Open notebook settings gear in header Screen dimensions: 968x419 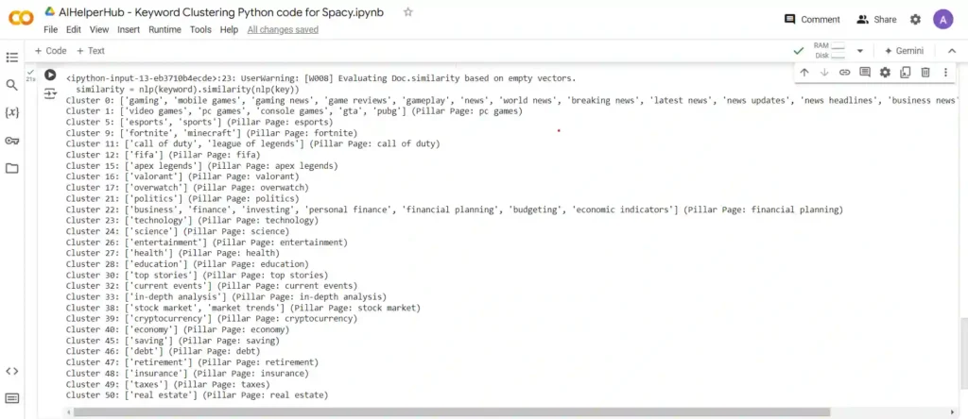(x=915, y=19)
